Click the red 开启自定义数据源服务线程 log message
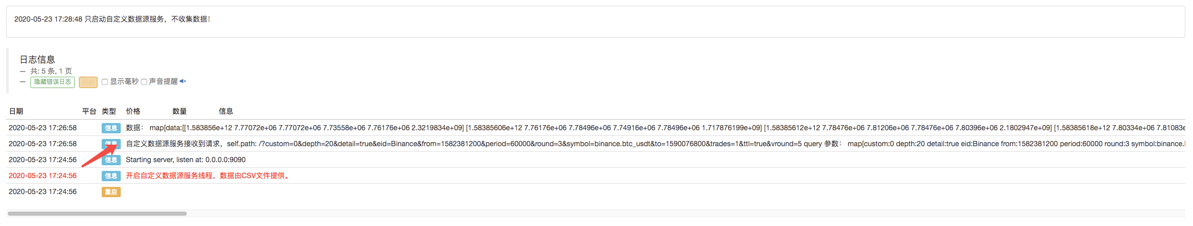1193x226 pixels. coord(208,176)
